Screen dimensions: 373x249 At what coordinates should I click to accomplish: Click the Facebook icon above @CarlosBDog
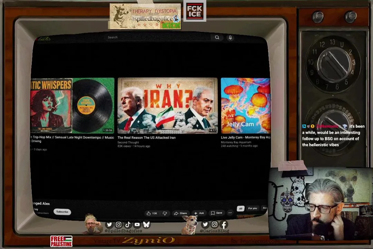pyautogui.click(x=224, y=224)
